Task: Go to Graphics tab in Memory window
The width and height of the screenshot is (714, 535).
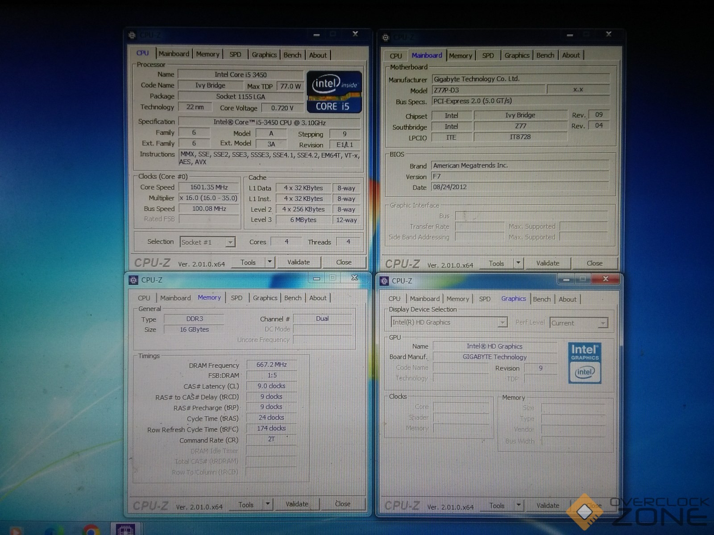Action: [x=265, y=298]
